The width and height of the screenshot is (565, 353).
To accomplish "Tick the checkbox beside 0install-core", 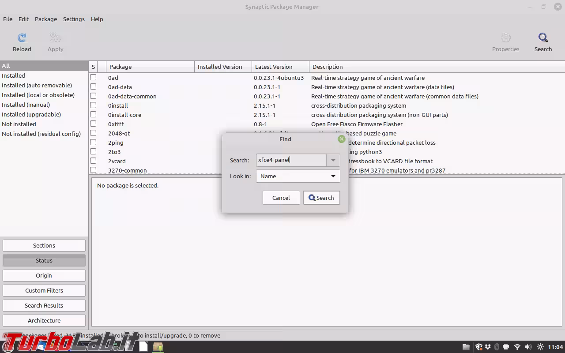I will click(x=93, y=115).
